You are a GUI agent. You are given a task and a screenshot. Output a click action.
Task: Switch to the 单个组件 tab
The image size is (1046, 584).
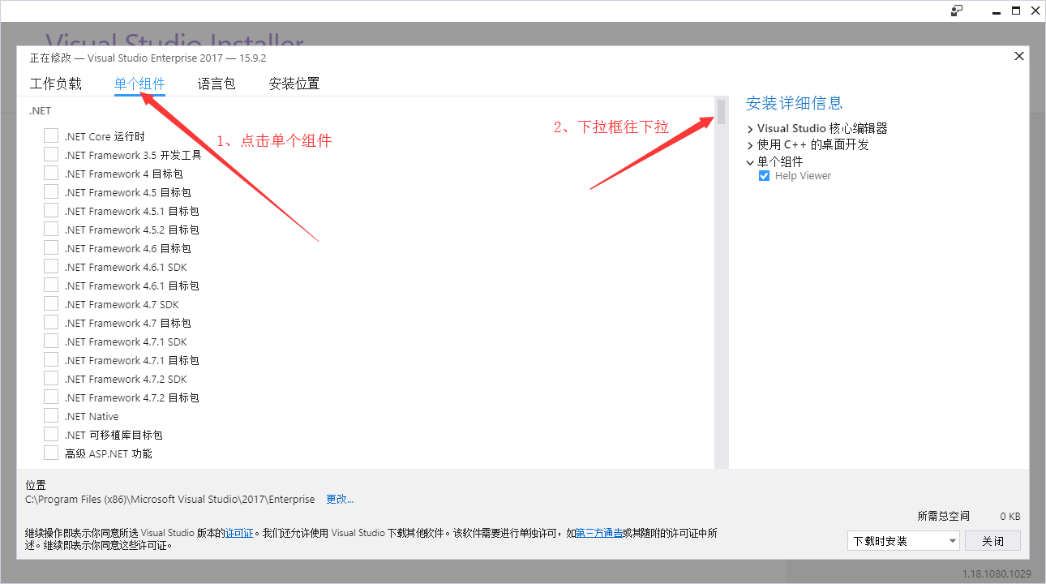139,84
